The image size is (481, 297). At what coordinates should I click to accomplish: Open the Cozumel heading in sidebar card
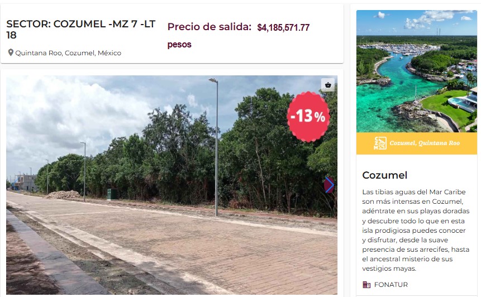385,175
